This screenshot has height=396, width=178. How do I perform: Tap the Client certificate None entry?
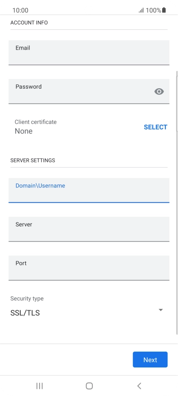pos(36,127)
